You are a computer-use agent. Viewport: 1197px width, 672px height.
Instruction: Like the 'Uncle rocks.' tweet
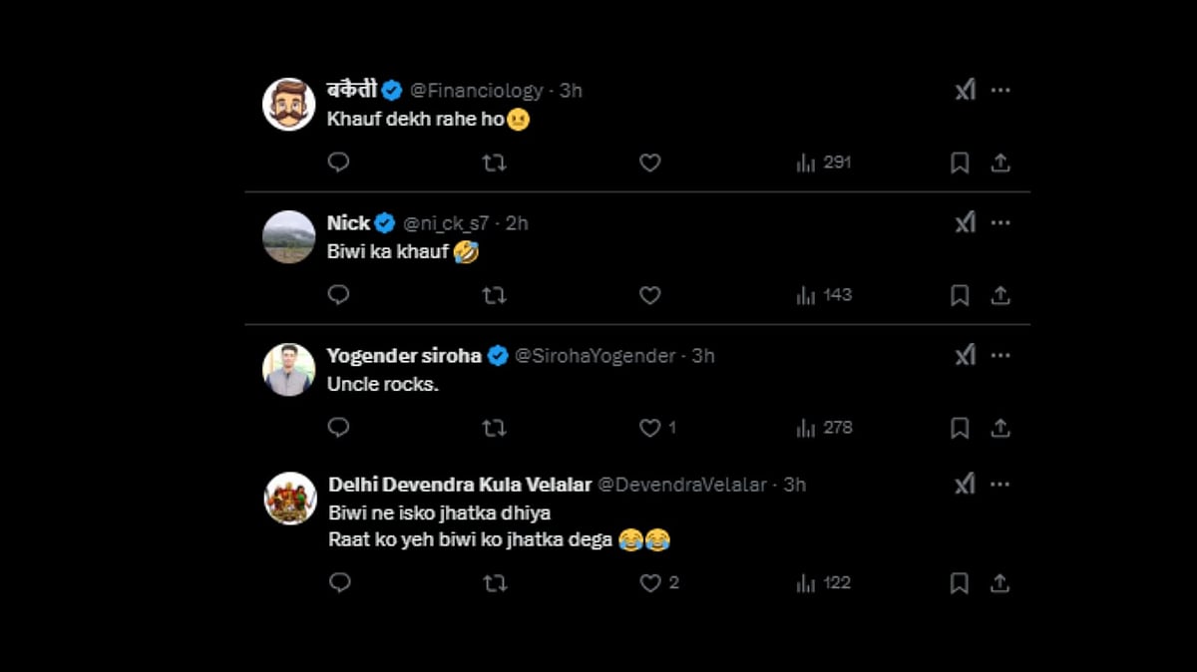650,428
